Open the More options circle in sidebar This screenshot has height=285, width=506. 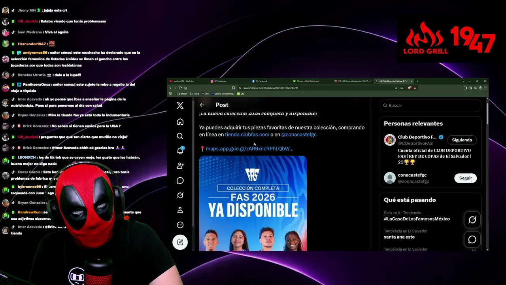(x=180, y=225)
